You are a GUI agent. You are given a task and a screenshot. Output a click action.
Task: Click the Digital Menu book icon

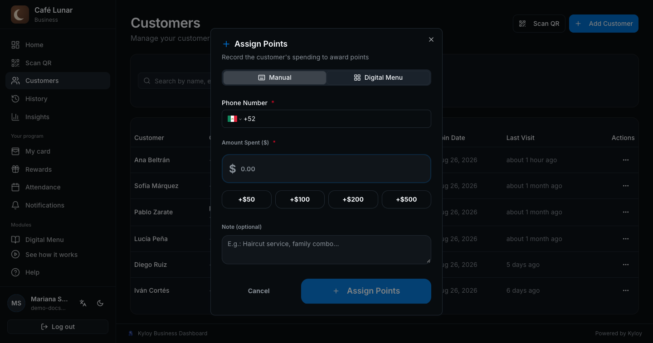pyautogui.click(x=15, y=240)
